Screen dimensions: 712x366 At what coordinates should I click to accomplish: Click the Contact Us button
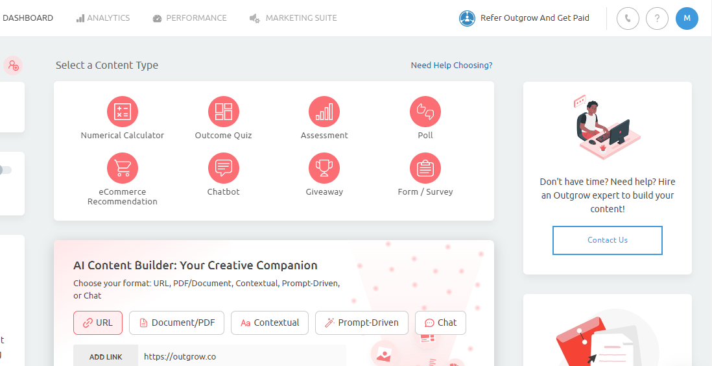[x=608, y=240]
